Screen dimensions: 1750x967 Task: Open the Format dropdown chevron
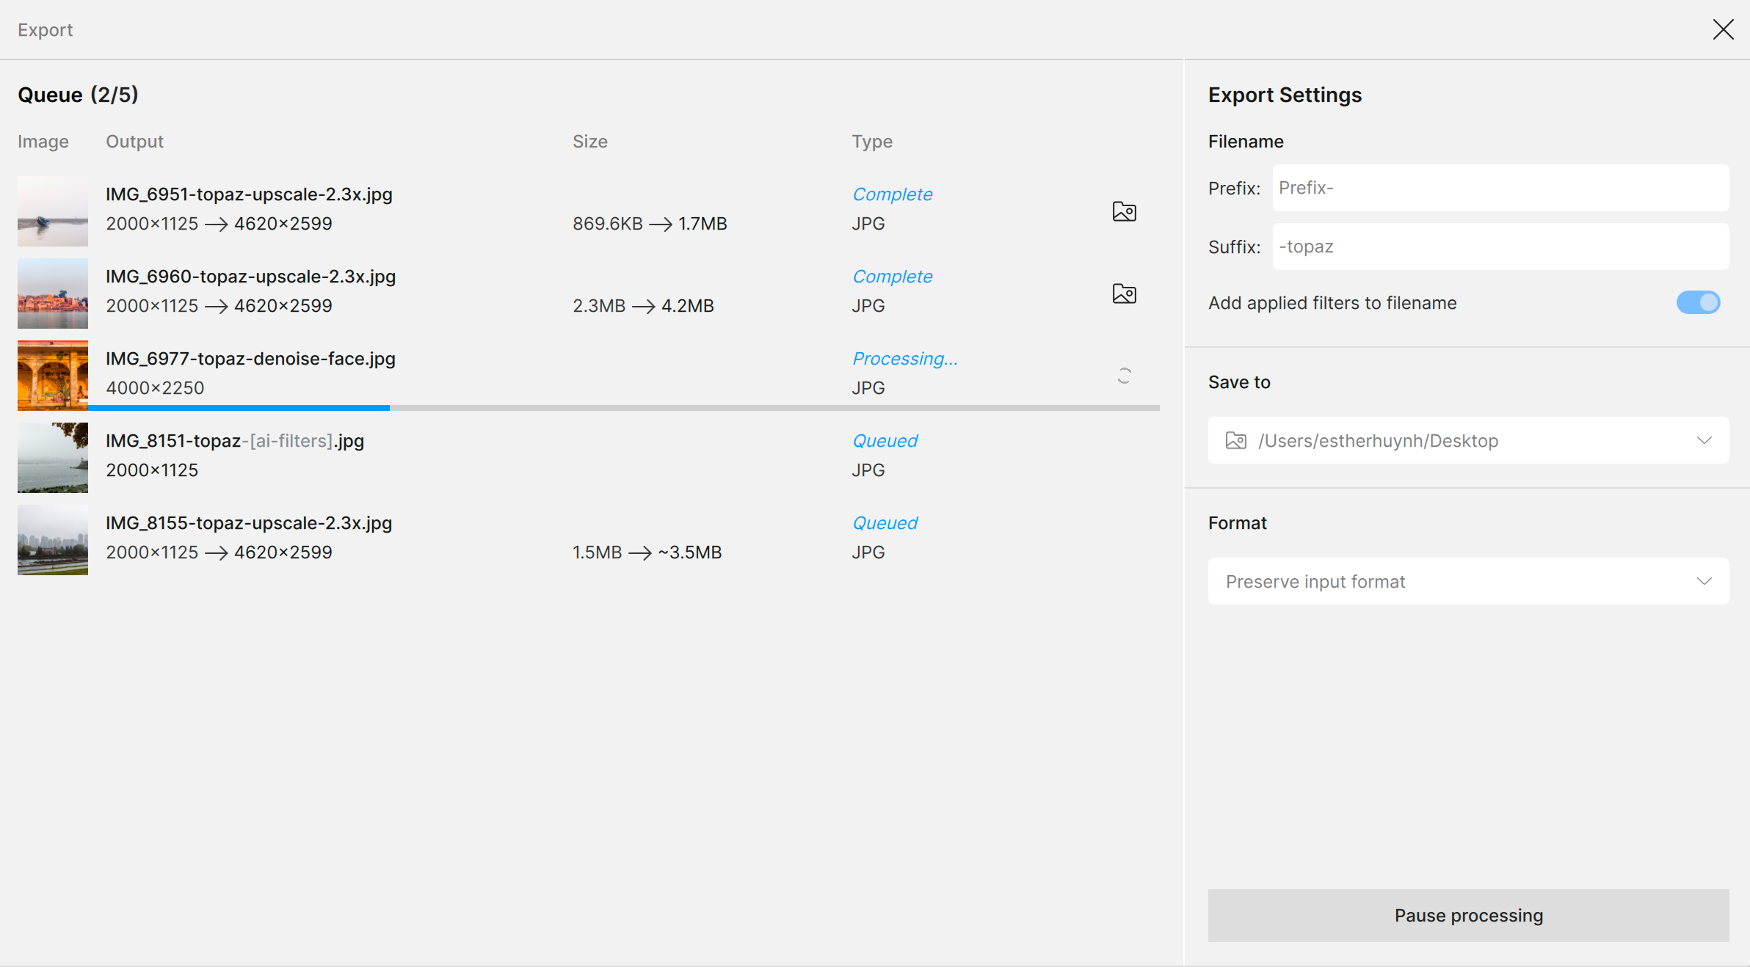coord(1704,582)
